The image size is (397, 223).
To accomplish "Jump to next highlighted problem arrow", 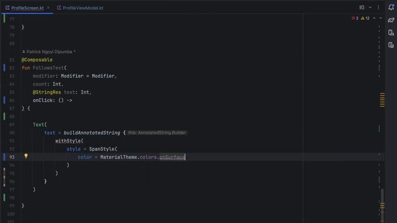I will pos(380,18).
